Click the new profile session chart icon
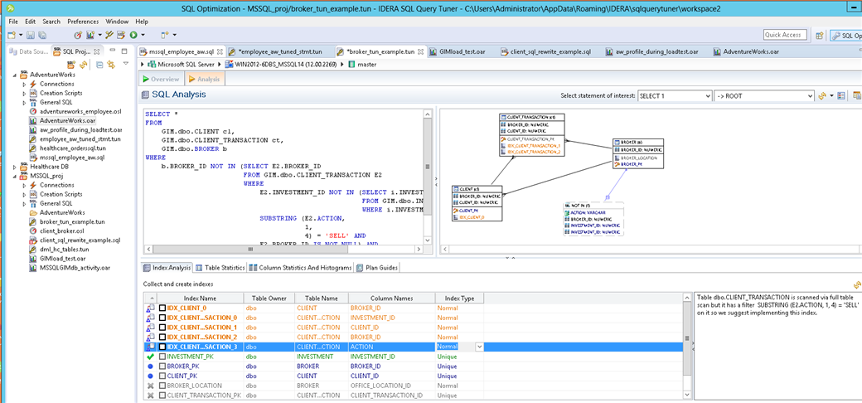Screen dimensions: 862x403 click(x=90, y=35)
